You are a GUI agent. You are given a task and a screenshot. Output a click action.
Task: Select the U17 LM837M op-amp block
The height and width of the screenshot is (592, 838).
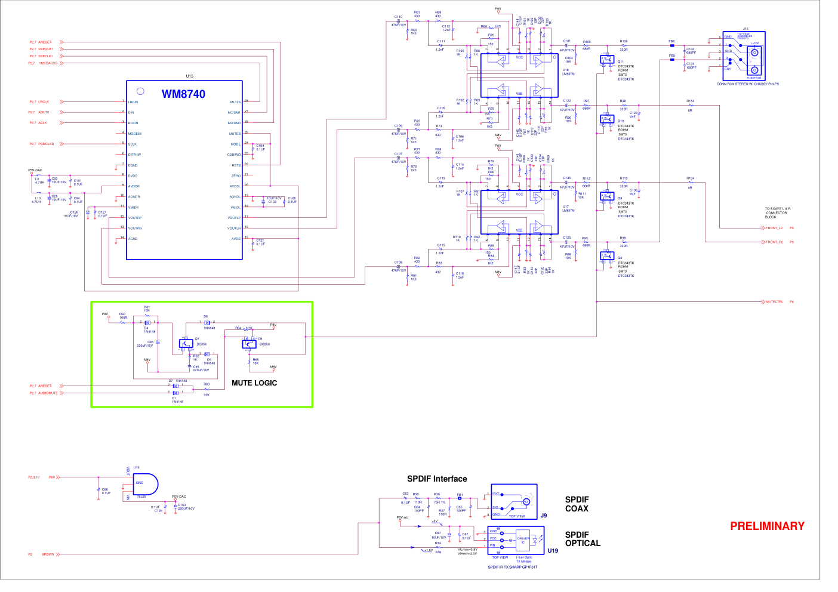click(519, 212)
